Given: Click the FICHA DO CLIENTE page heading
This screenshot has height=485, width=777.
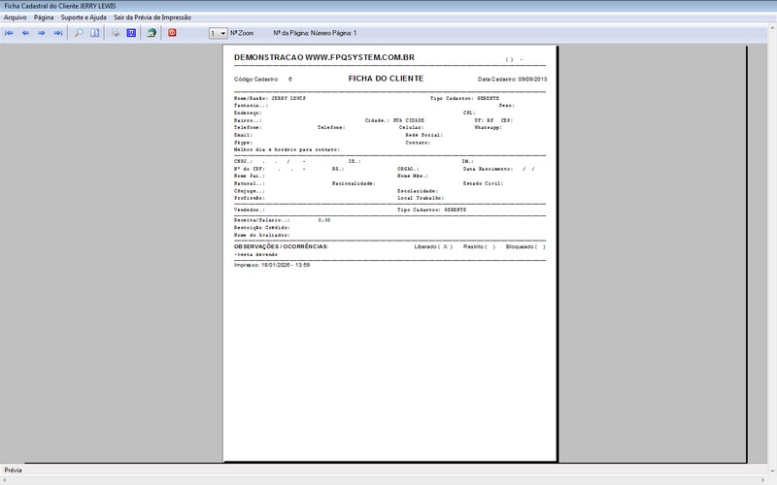Looking at the screenshot, I should pos(386,78).
